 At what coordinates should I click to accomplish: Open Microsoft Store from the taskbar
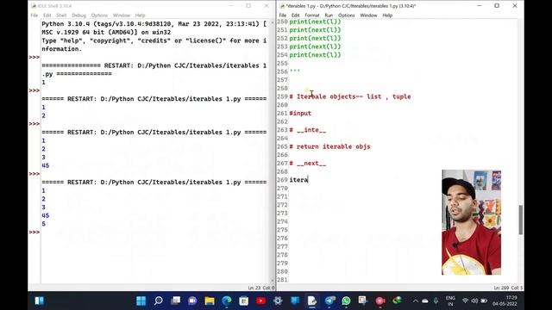coord(243,301)
